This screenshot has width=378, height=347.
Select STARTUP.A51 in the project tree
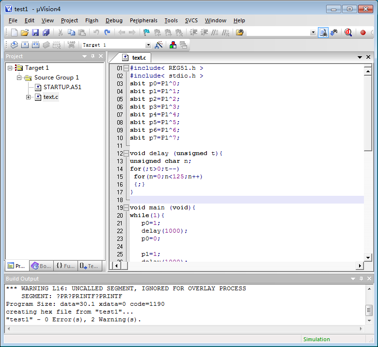(62, 87)
